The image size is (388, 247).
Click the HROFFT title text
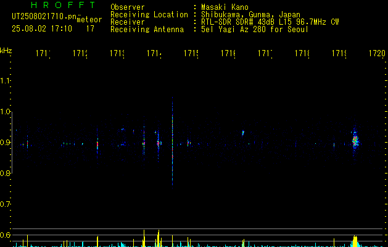(64, 5)
